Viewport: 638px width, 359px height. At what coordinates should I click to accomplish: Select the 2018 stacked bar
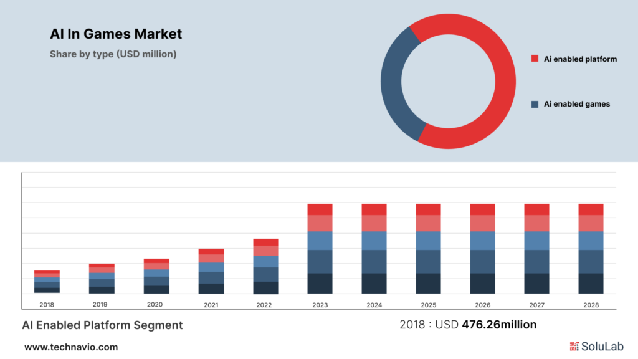47,282
